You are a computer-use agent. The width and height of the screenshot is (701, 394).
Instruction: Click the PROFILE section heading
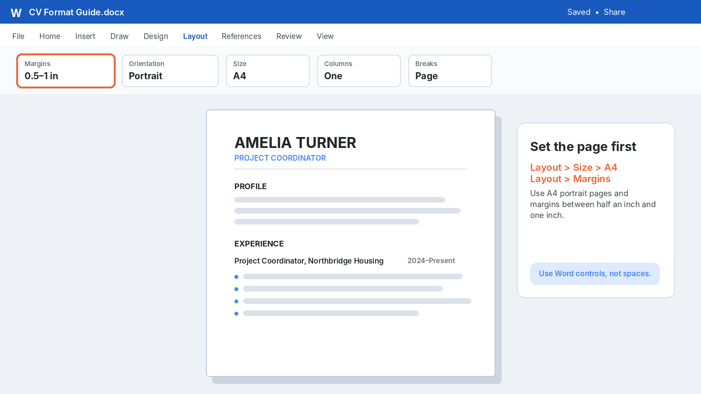[251, 186]
